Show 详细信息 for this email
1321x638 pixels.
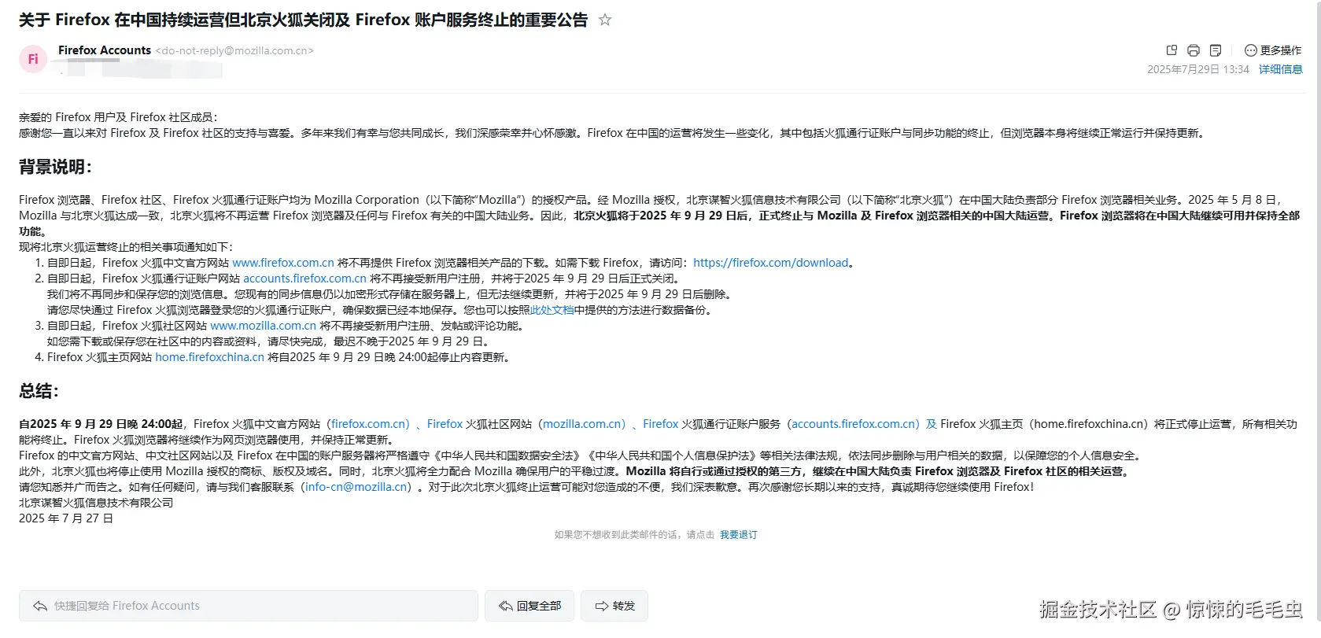[x=1281, y=69]
